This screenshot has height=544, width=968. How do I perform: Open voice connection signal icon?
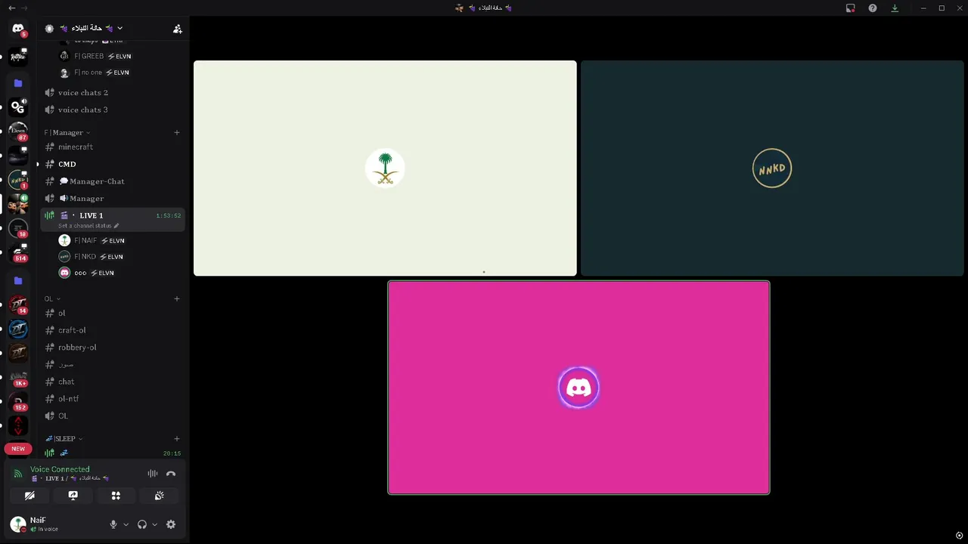18,474
